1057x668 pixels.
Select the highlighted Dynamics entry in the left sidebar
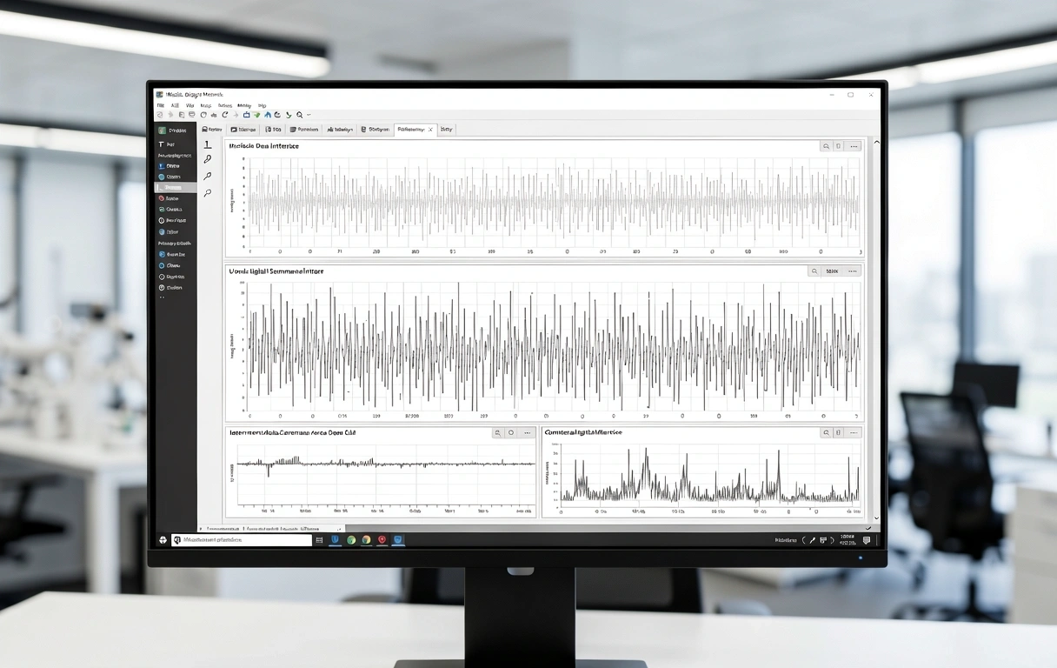point(176,187)
